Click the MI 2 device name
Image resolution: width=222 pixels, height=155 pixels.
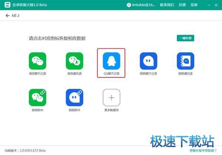[16, 15]
